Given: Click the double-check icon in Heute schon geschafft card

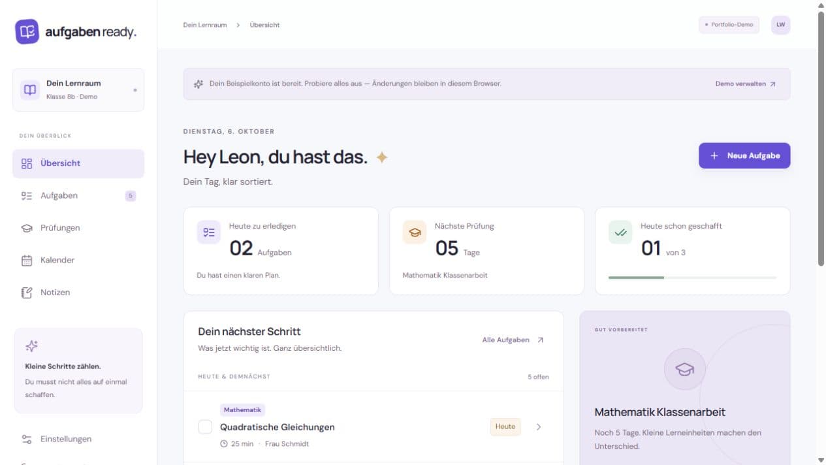Looking at the screenshot, I should [x=620, y=232].
